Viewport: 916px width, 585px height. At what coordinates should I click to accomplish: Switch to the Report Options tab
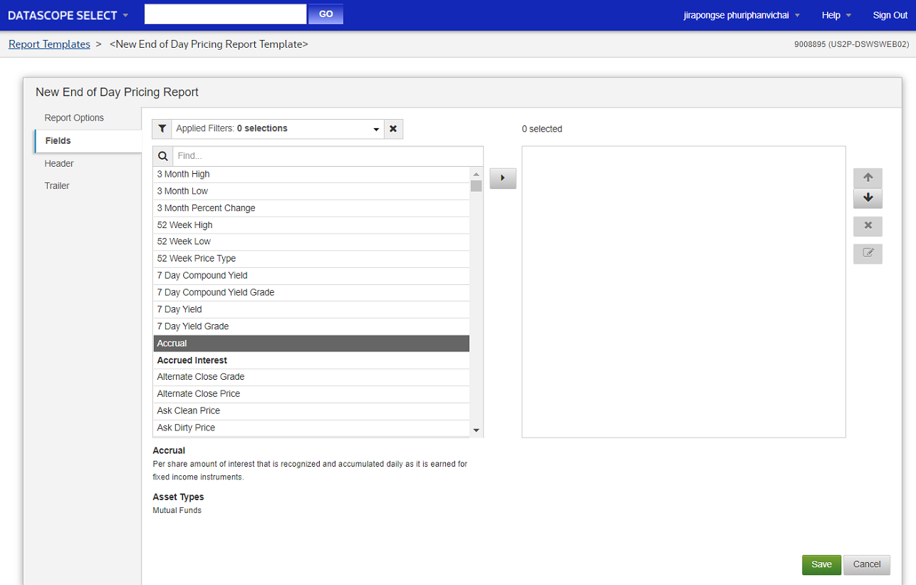(x=74, y=118)
